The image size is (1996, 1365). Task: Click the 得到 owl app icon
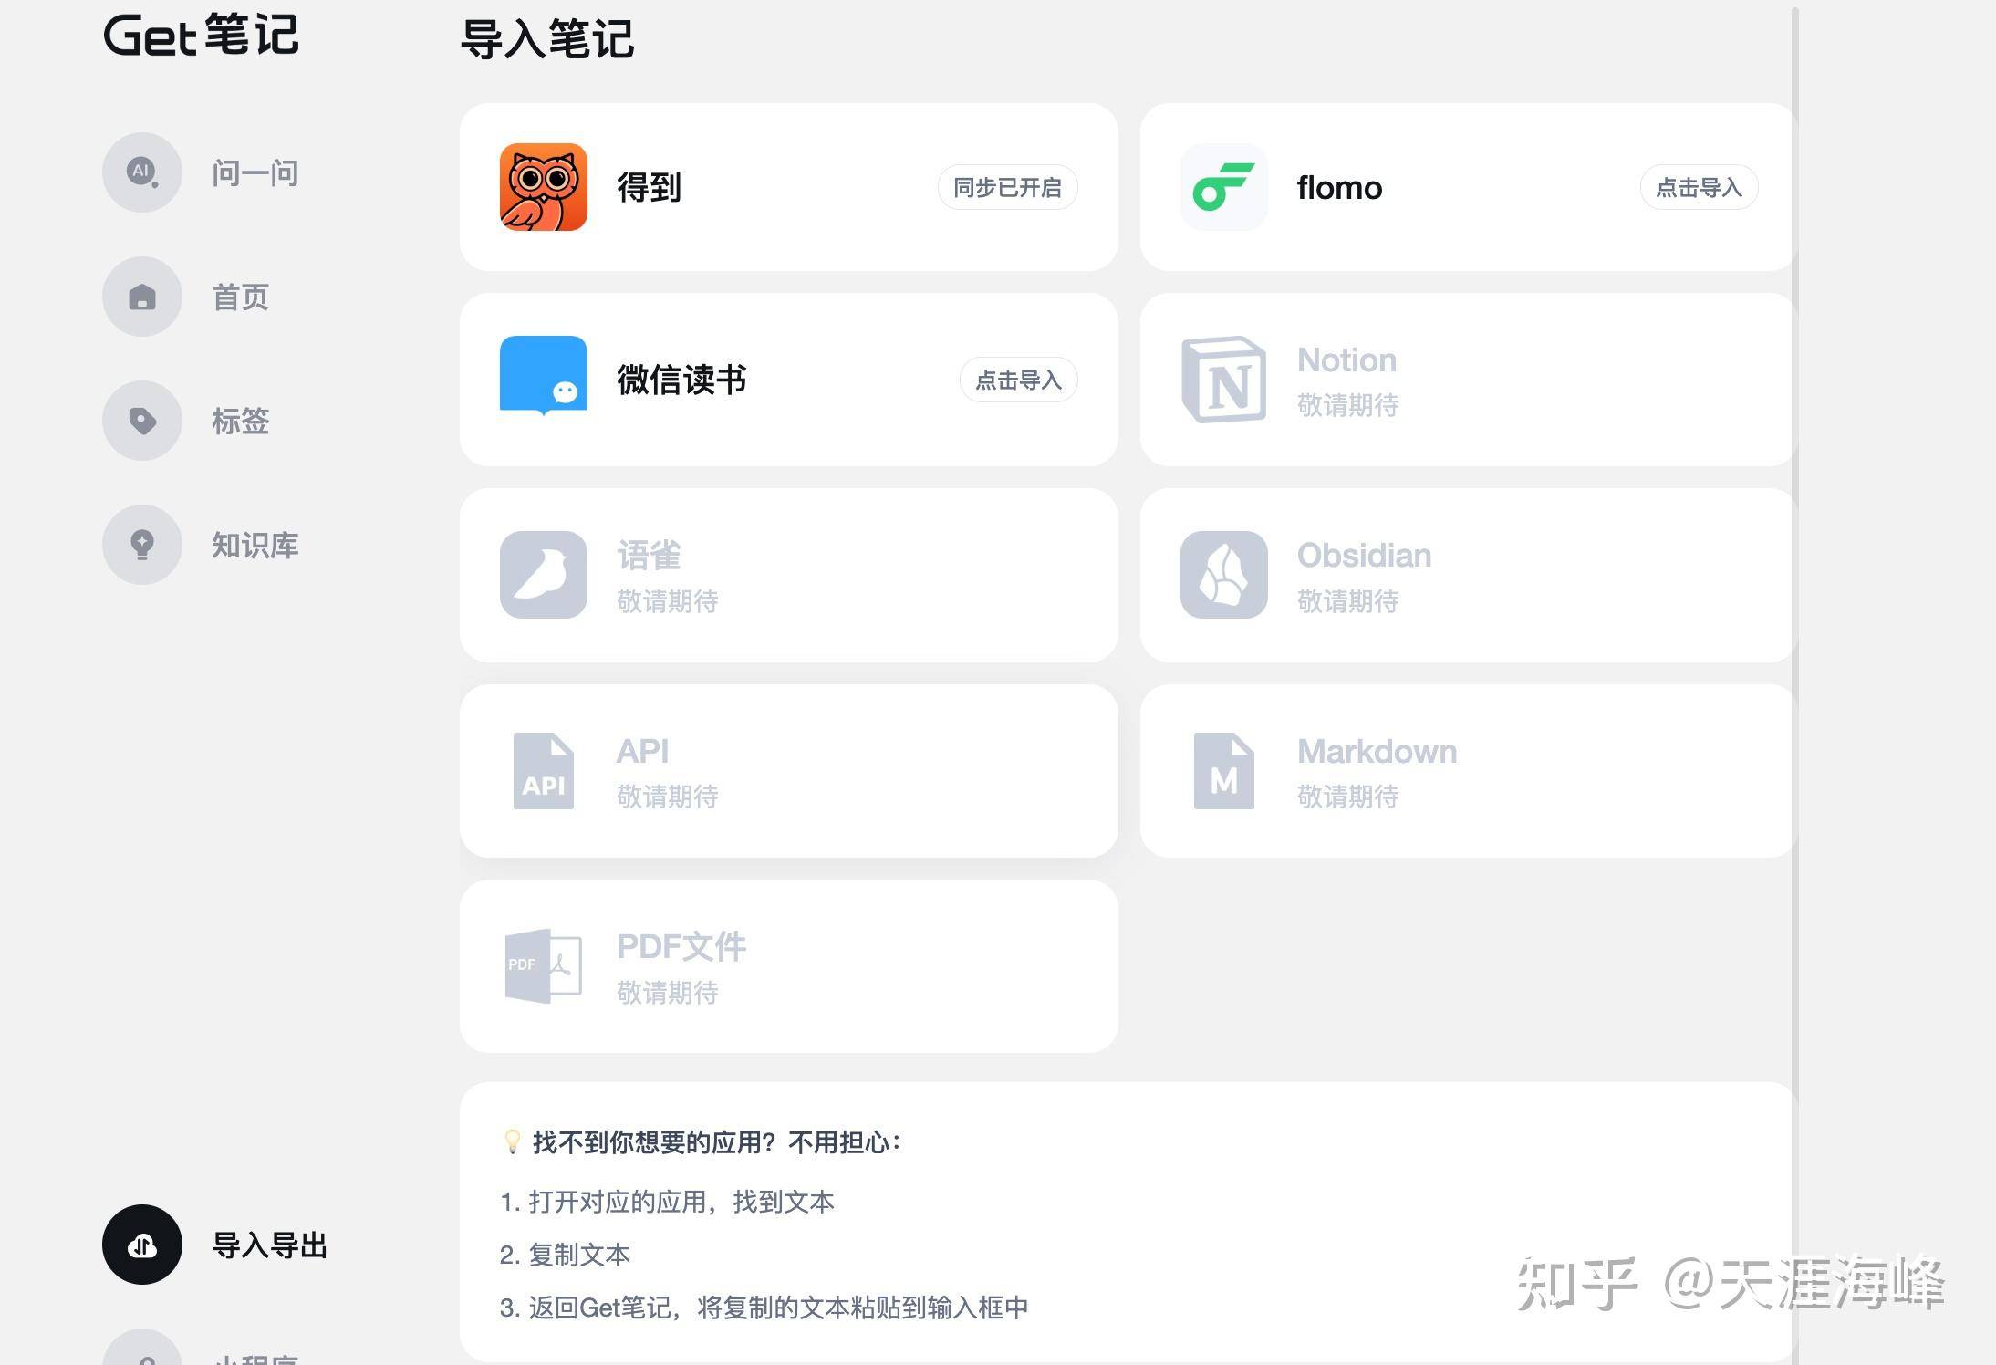544,187
